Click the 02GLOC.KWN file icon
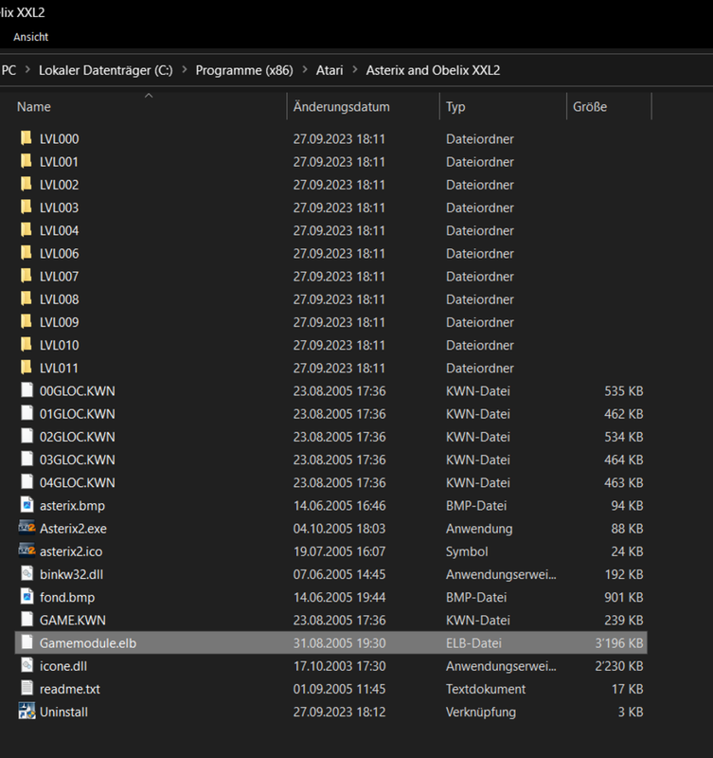713x758 pixels. tap(27, 436)
